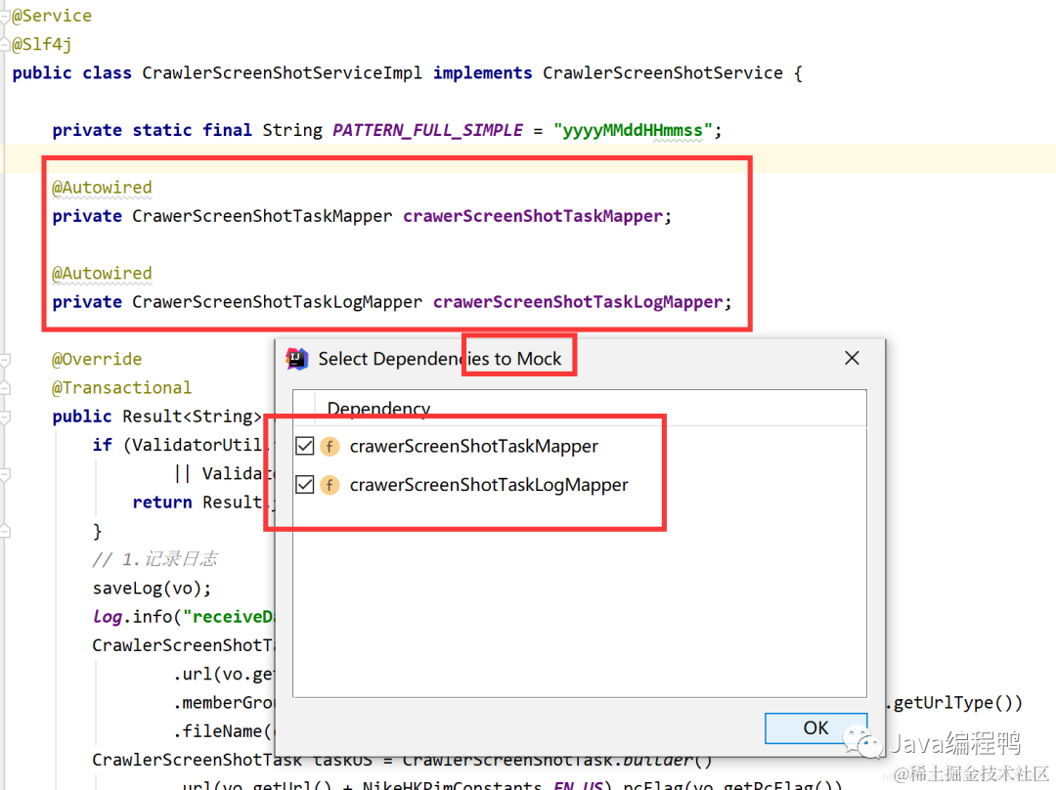
Task: Uncheck the crawerScreenShotTaskMapper dependency checkbox
Action: pos(305,446)
